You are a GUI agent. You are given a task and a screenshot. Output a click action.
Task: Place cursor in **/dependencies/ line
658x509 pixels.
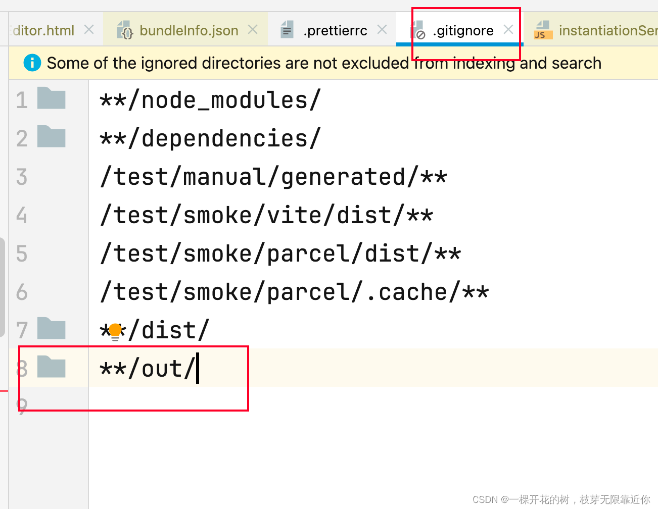coord(210,138)
